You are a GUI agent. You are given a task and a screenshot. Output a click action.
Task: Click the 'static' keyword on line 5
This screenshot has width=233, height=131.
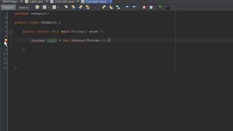pyautogui.click(x=43, y=32)
